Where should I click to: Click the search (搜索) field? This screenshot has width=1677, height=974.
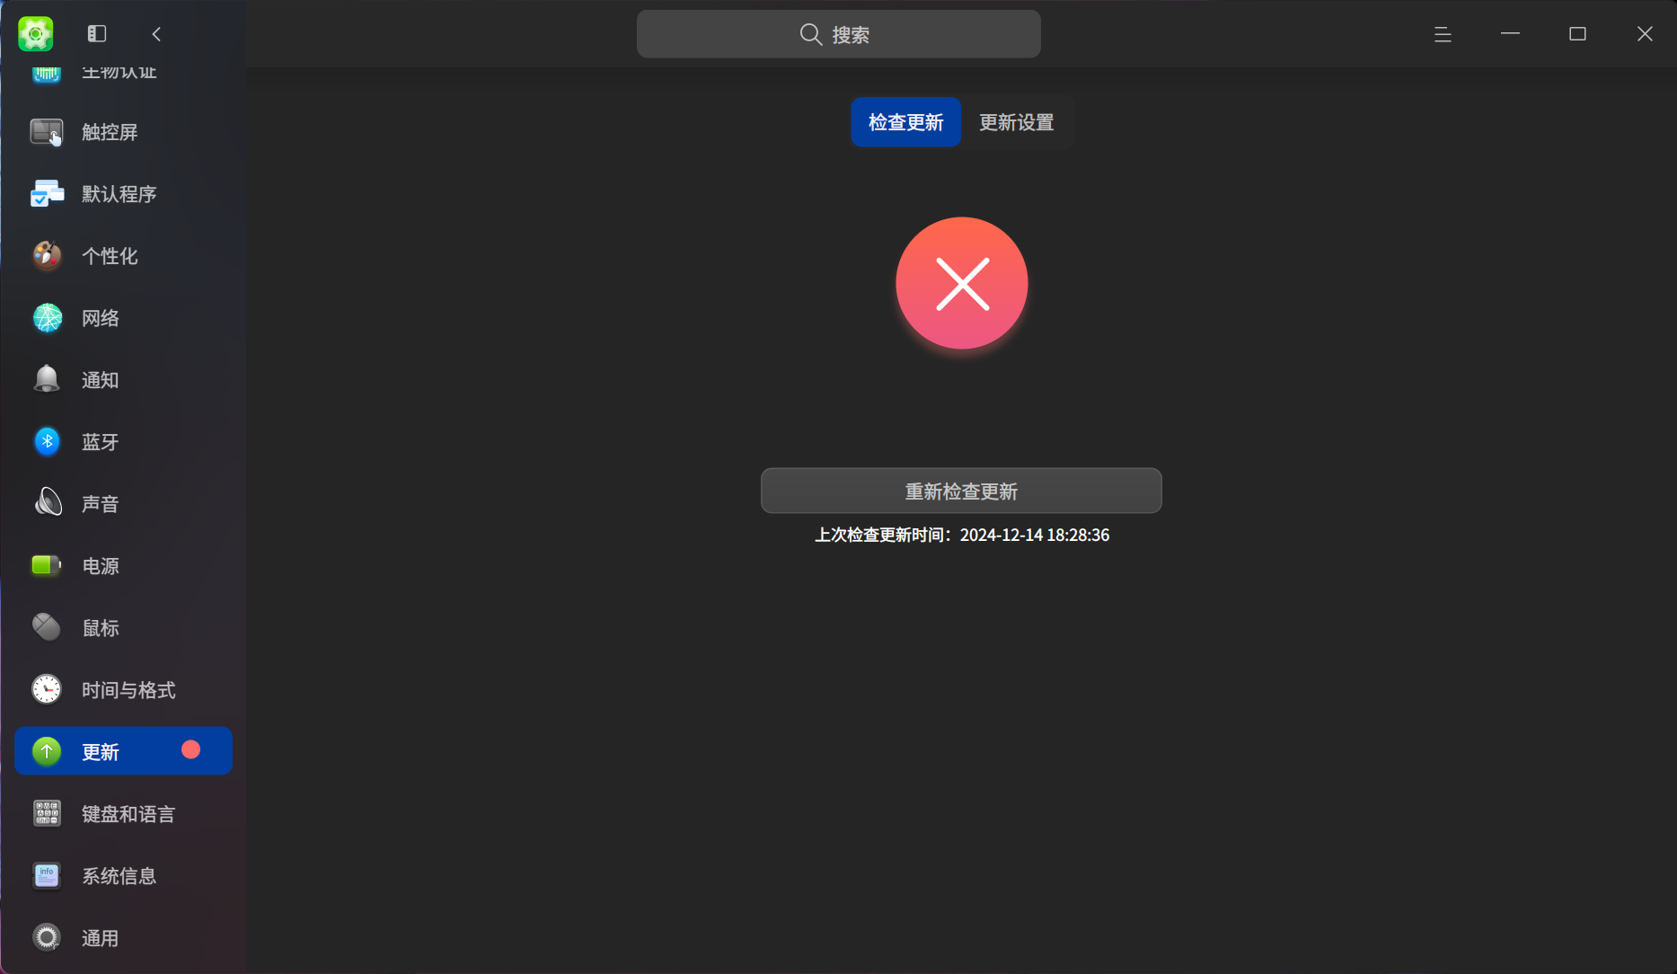[x=838, y=33]
